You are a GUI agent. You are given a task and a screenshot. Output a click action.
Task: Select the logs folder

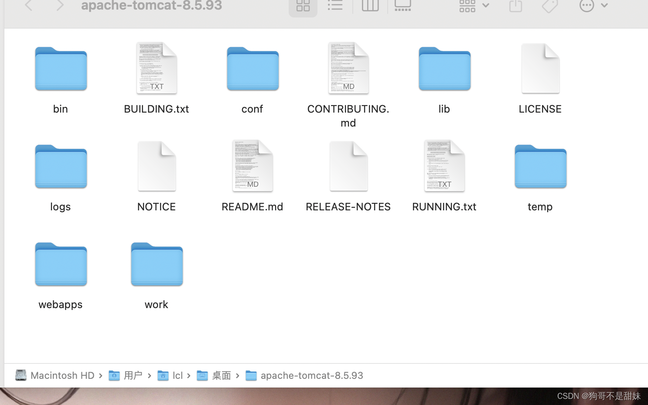pos(61,166)
